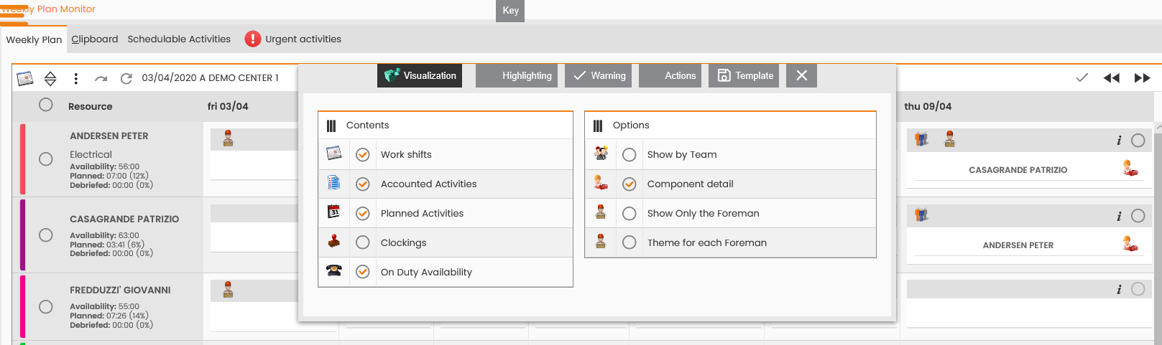Uncheck Planned Activities

[x=363, y=213]
